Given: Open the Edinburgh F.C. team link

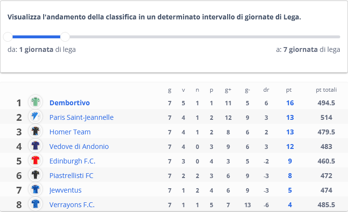Looking at the screenshot, I should [x=72, y=161].
